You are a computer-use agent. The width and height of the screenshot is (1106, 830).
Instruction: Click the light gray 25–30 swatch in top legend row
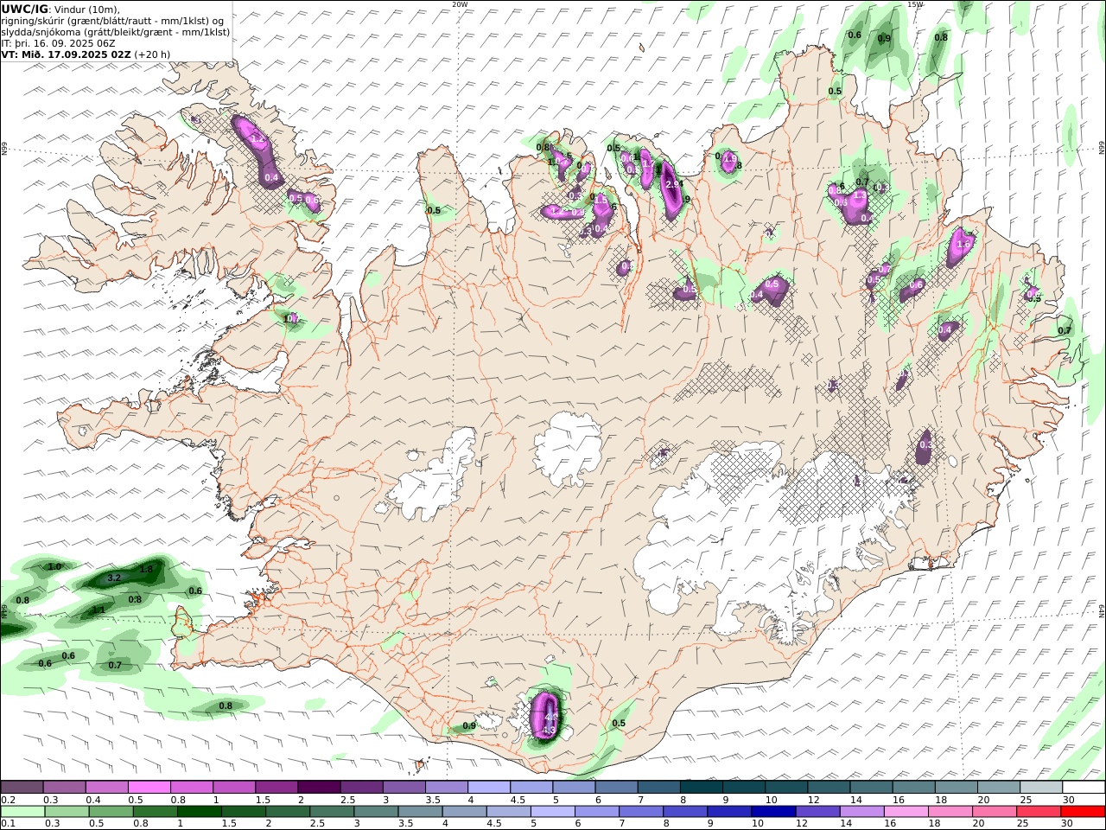click(x=1041, y=787)
